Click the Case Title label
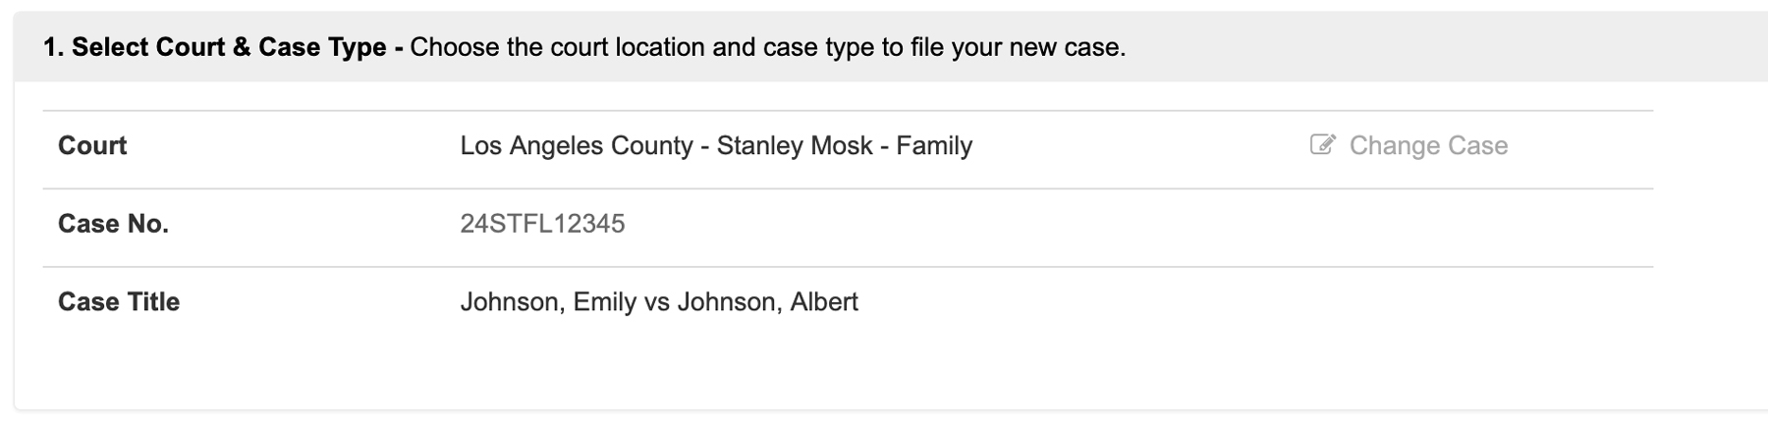The image size is (1768, 424). (119, 301)
